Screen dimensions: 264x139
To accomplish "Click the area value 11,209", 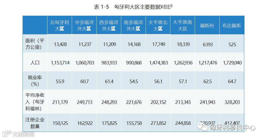I will coord(110,44).
